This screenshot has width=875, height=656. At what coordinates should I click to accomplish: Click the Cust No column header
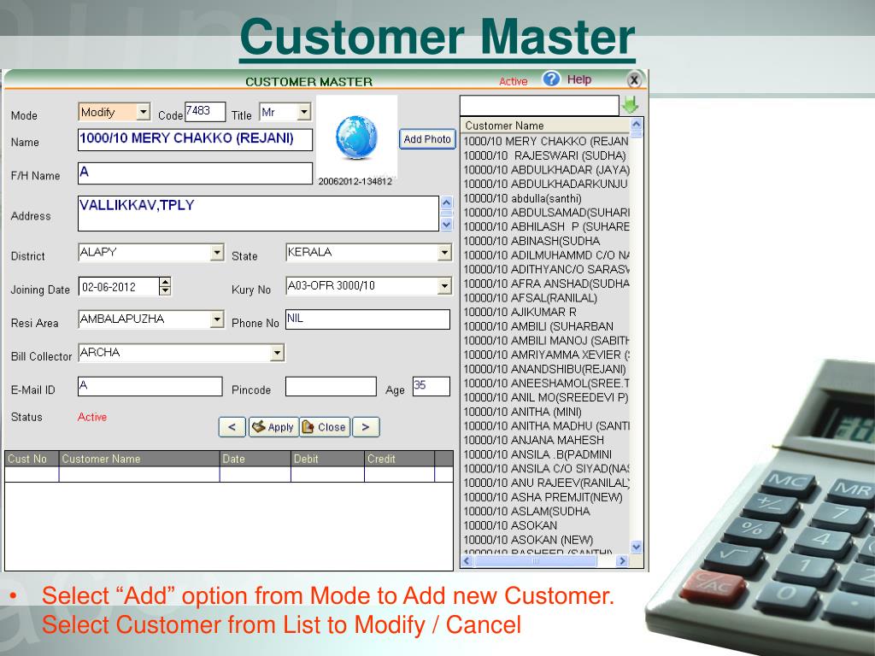[32, 459]
